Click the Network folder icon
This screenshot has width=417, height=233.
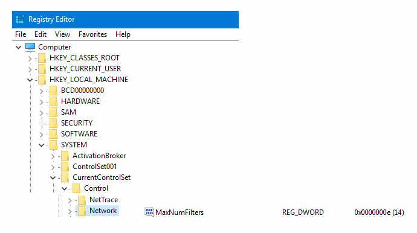coord(82,211)
